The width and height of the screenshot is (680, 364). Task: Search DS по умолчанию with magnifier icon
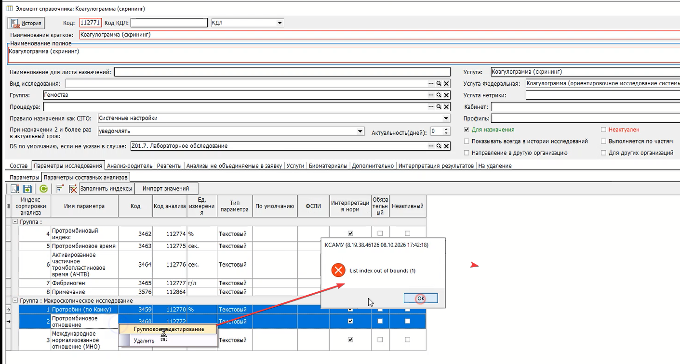439,146
